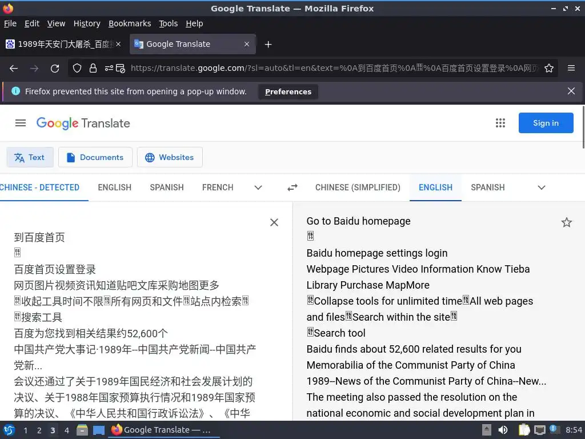Viewport: 585px width, 439px height.
Task: Click translated text 'Go to Baidu homepage'
Action: click(x=358, y=221)
